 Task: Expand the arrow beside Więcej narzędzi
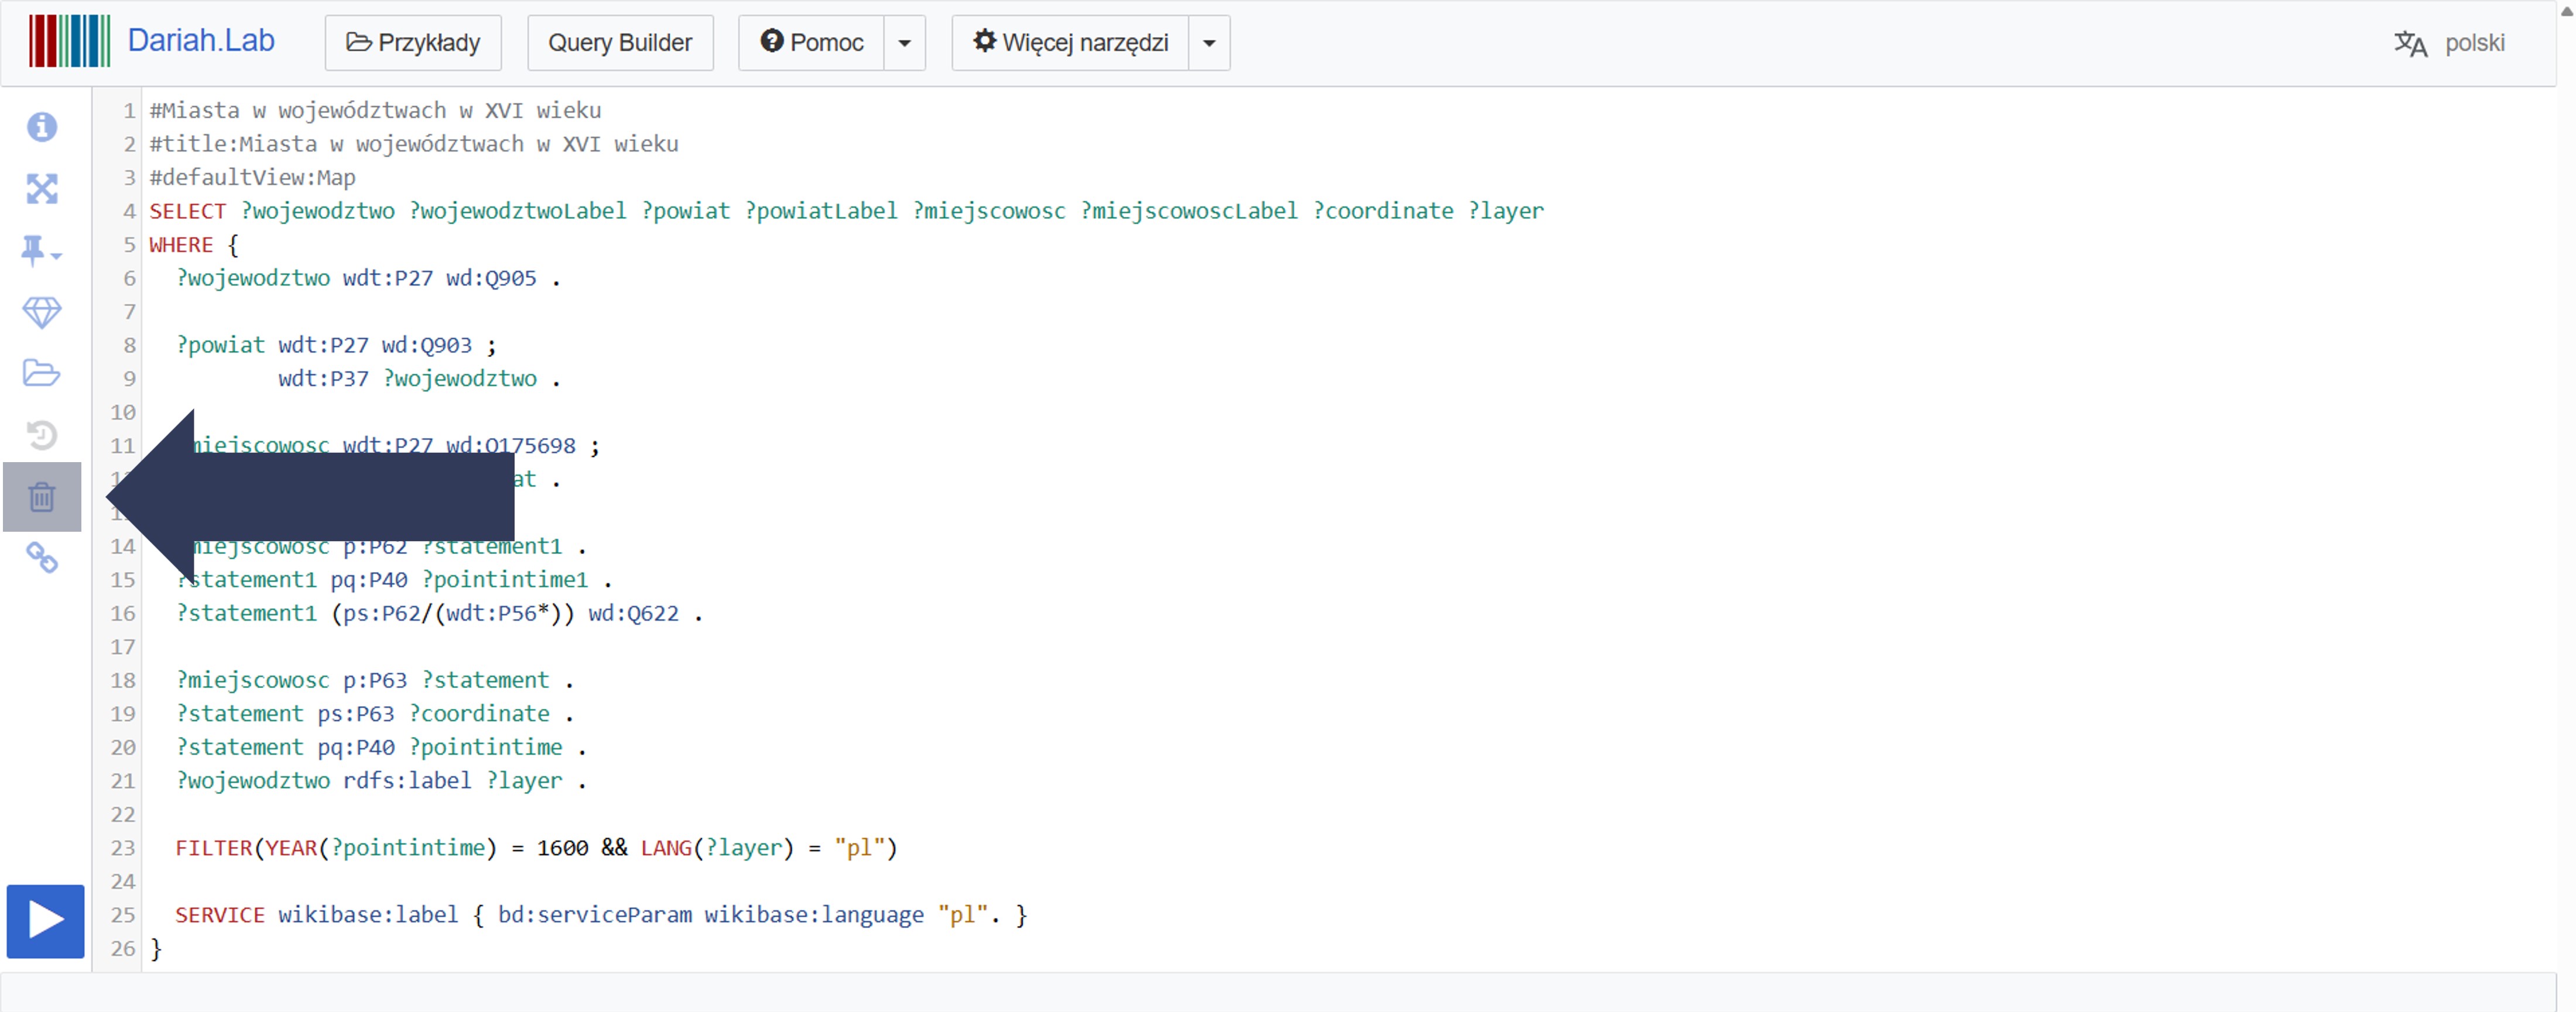click(x=1209, y=43)
